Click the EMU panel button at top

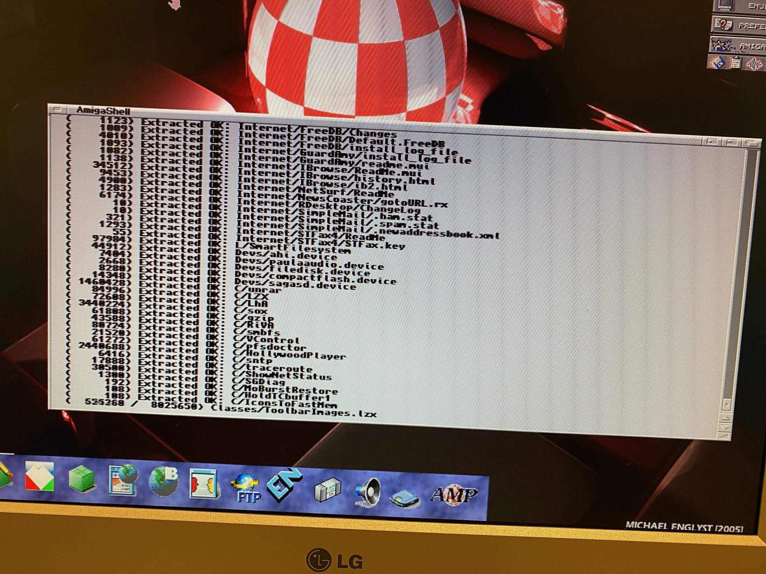click(x=744, y=5)
